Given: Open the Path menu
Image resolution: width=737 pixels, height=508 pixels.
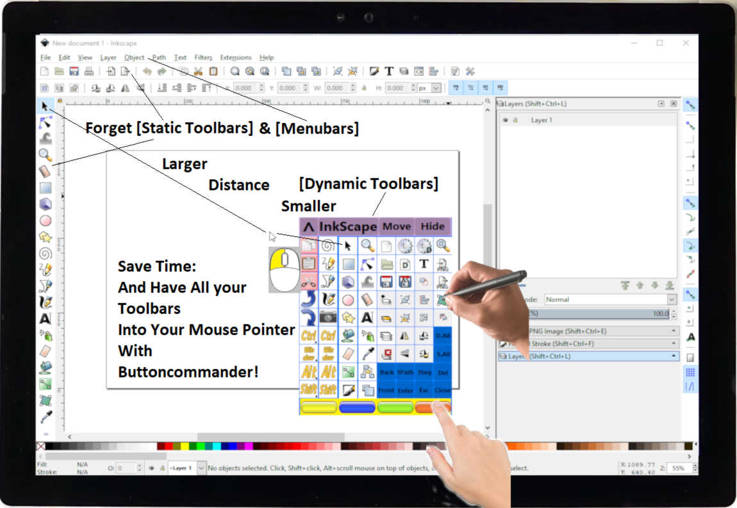Looking at the screenshot, I should coord(159,57).
